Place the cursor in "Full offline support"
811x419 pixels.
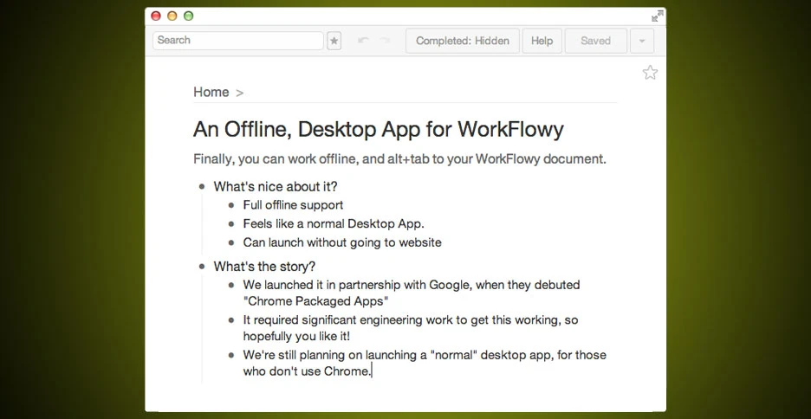pos(293,205)
